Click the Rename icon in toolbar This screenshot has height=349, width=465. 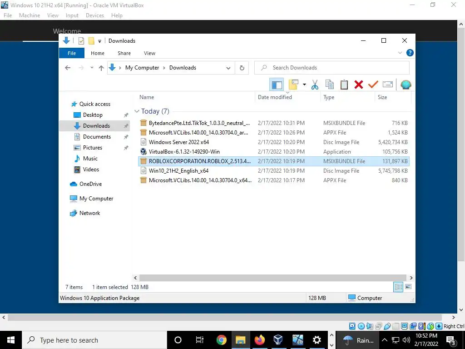coord(388,85)
